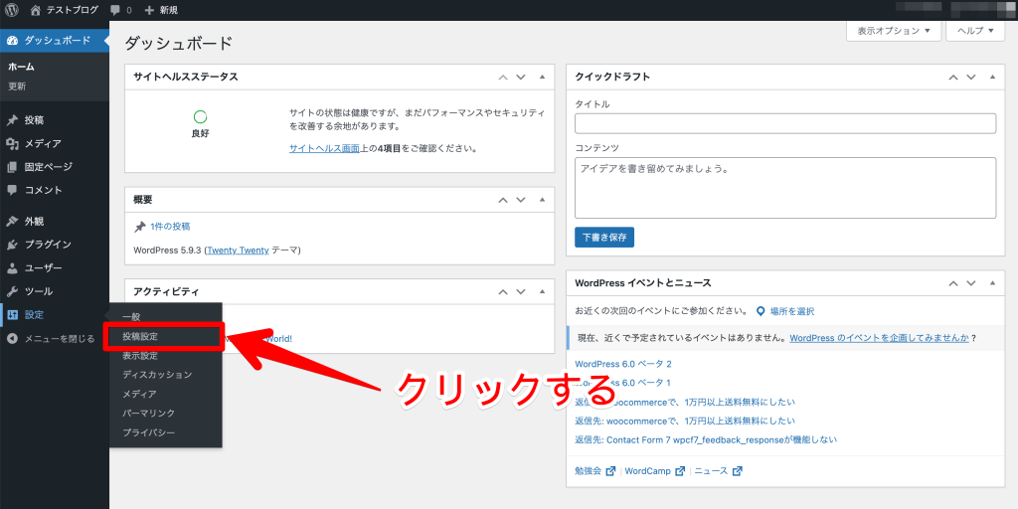Collapse the アクティビティ panel
The image size is (1018, 509).
pyautogui.click(x=542, y=292)
